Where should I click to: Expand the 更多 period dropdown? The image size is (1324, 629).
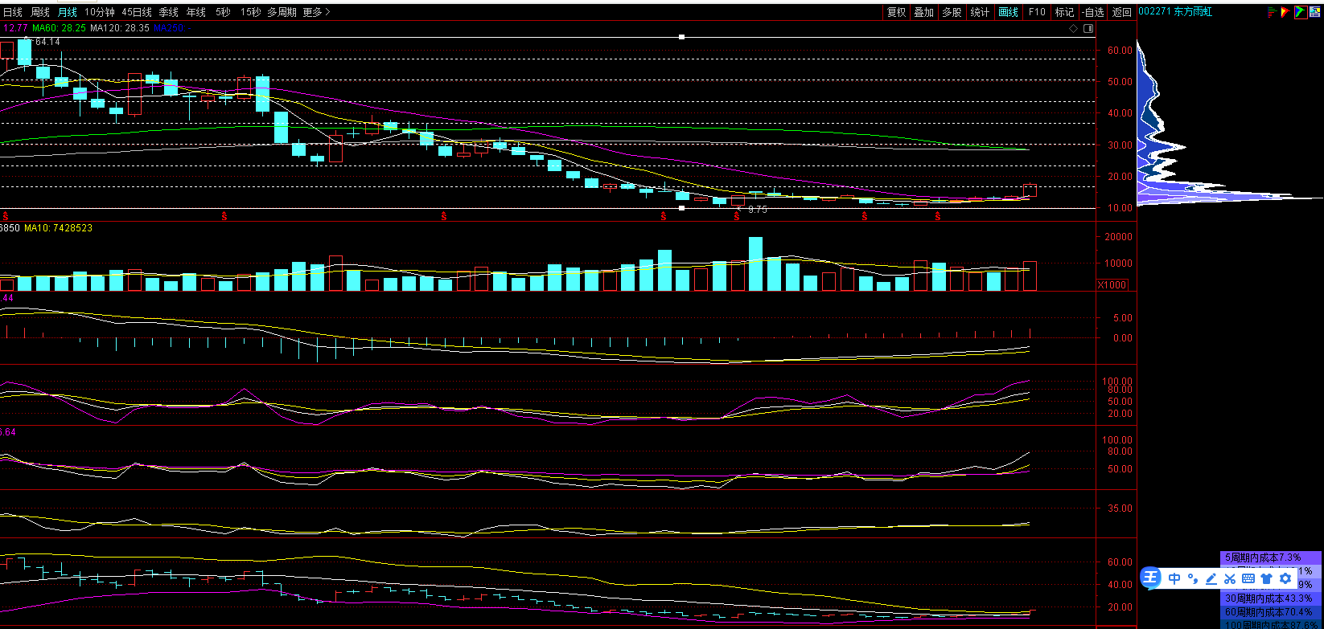click(x=316, y=12)
